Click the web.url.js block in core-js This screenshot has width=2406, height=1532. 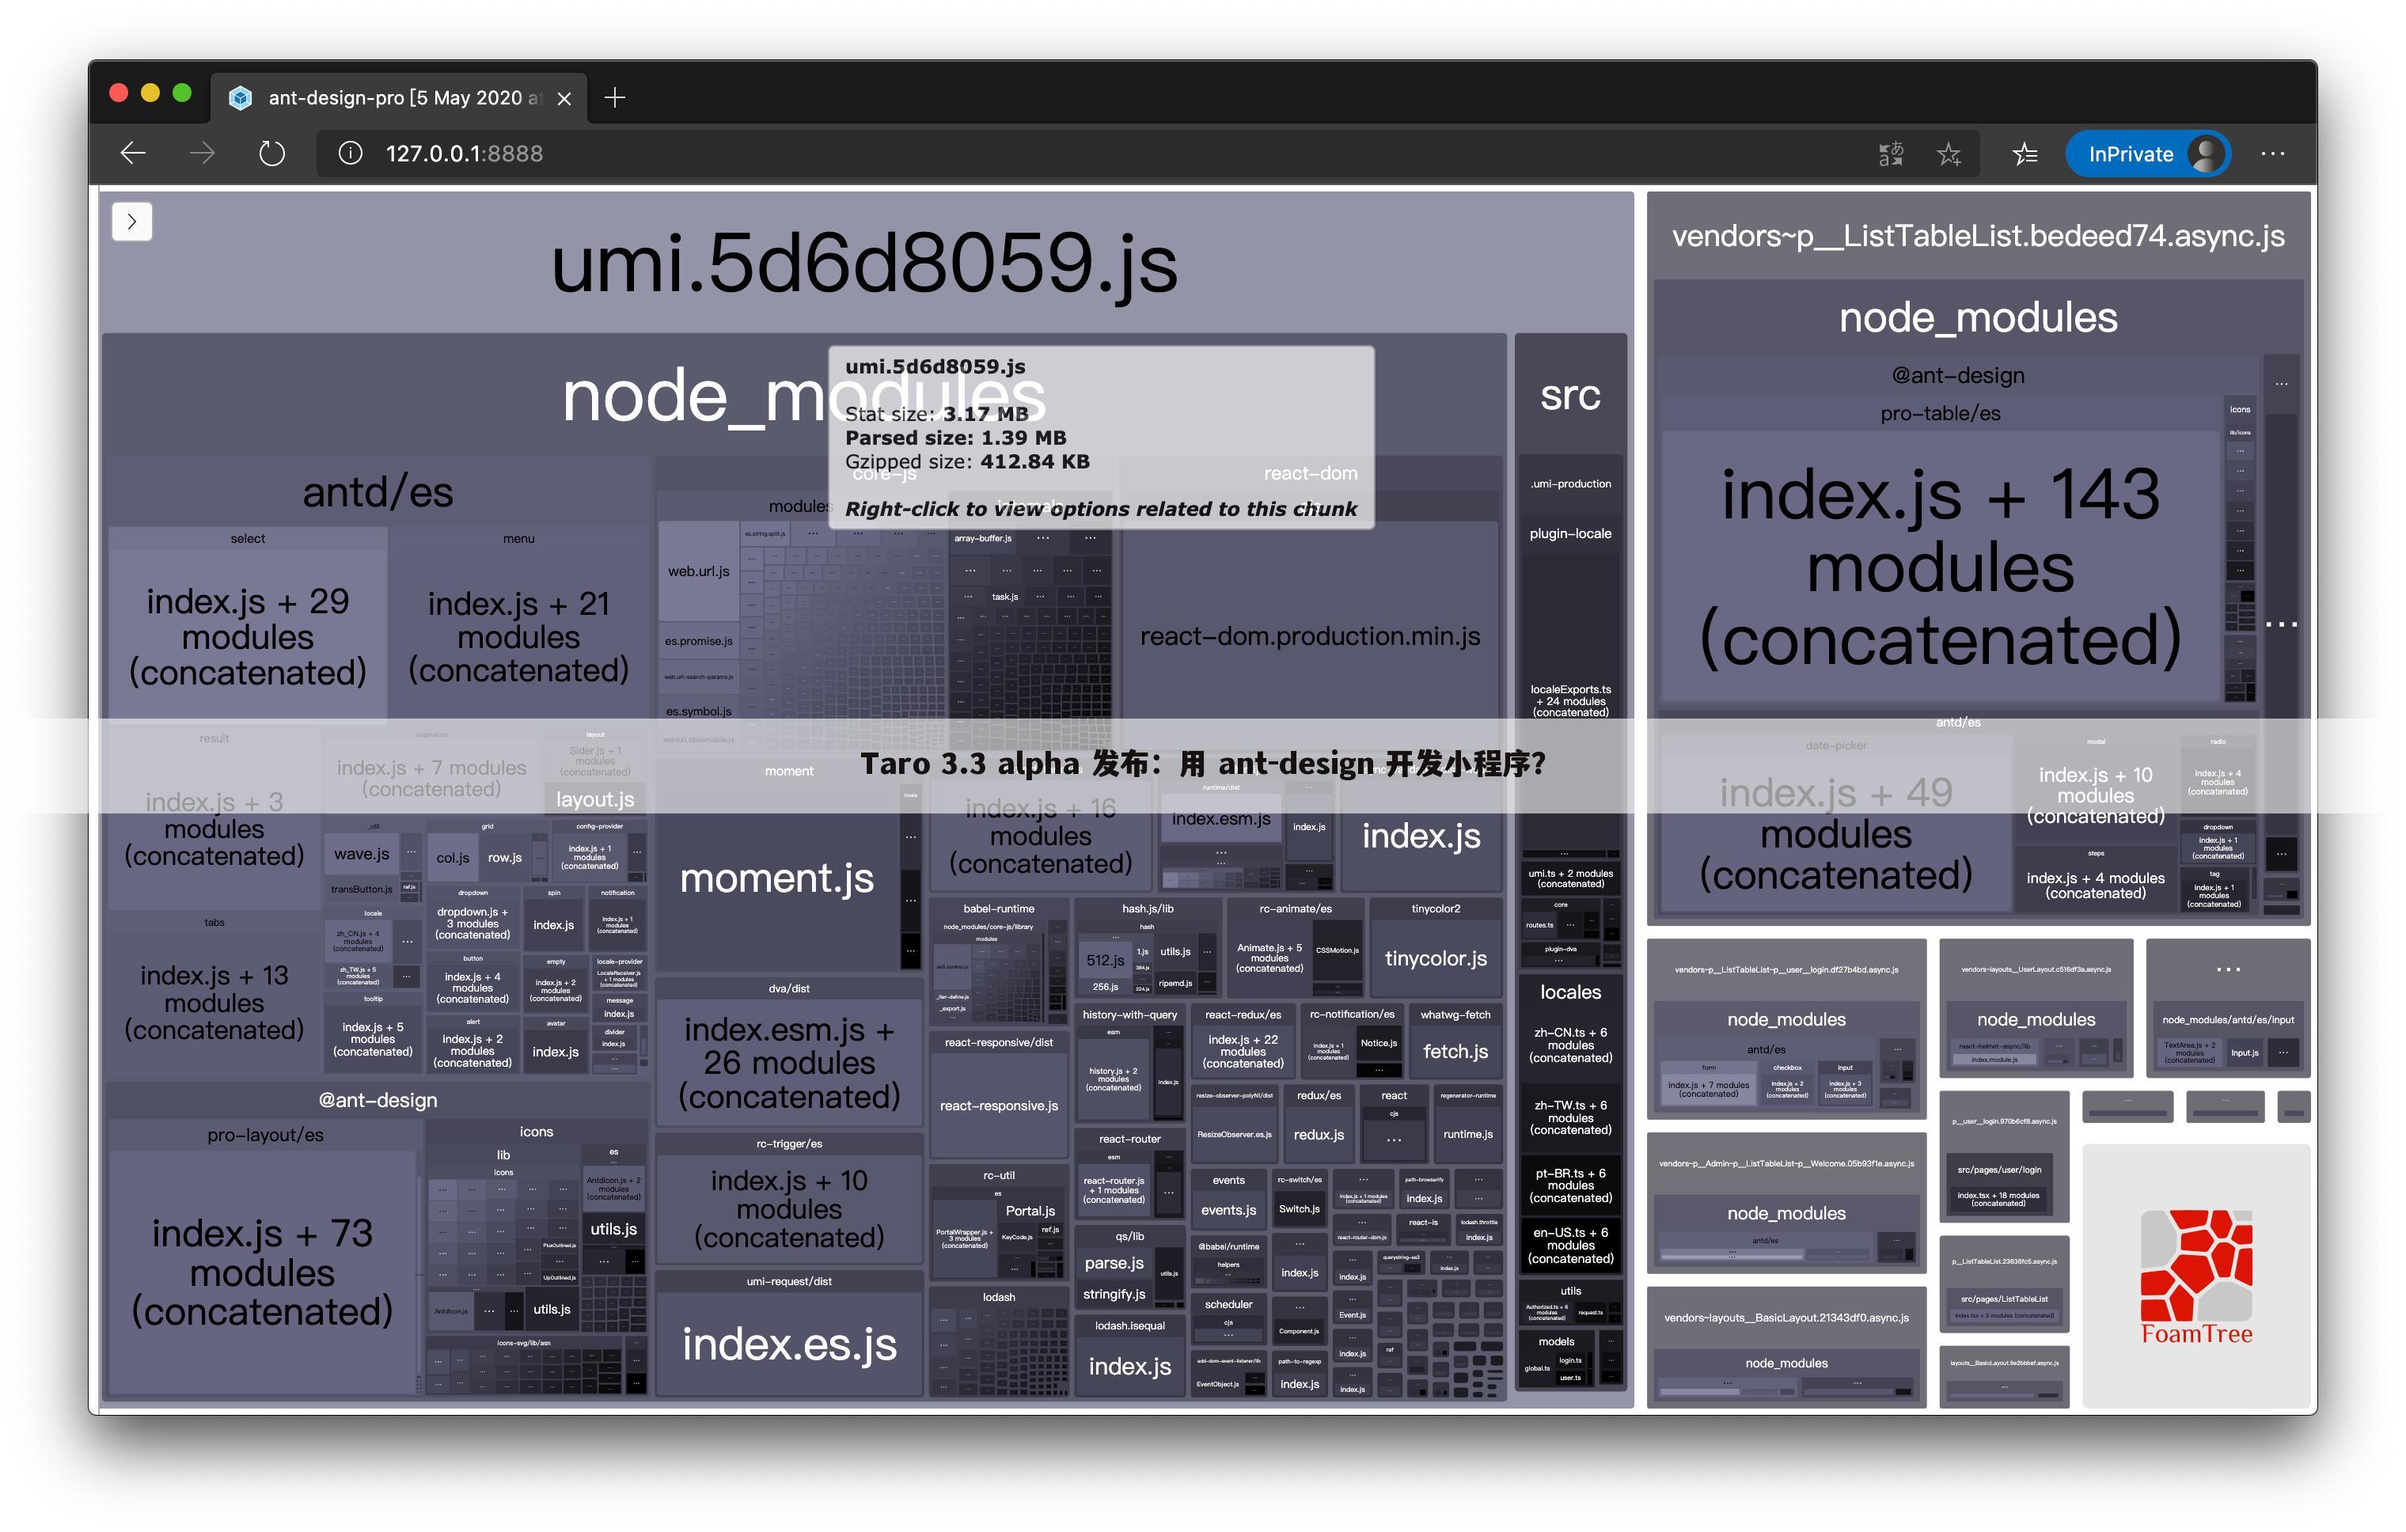(698, 571)
